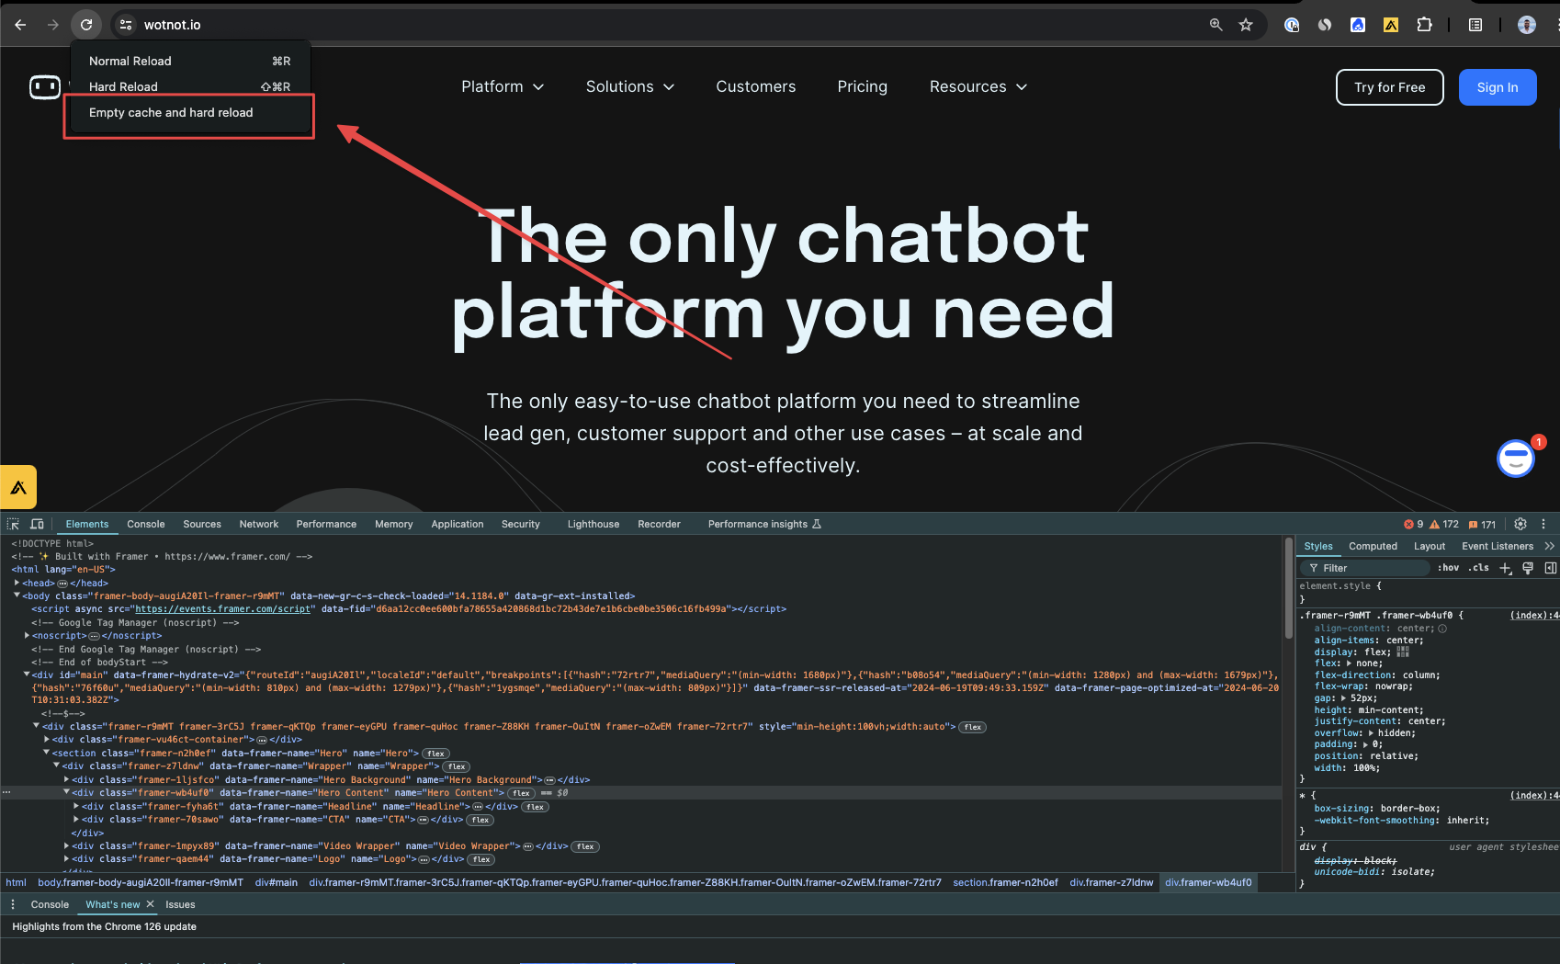The image size is (1560, 964).
Task: Activate the inspect element picker icon
Action: pos(13,524)
